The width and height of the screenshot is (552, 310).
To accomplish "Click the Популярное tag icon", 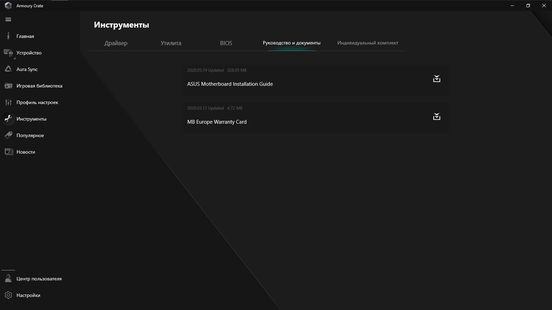I will 8,135.
